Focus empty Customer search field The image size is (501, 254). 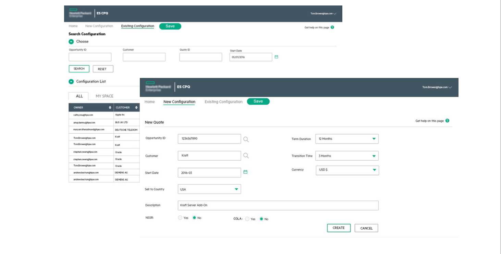[x=144, y=57]
